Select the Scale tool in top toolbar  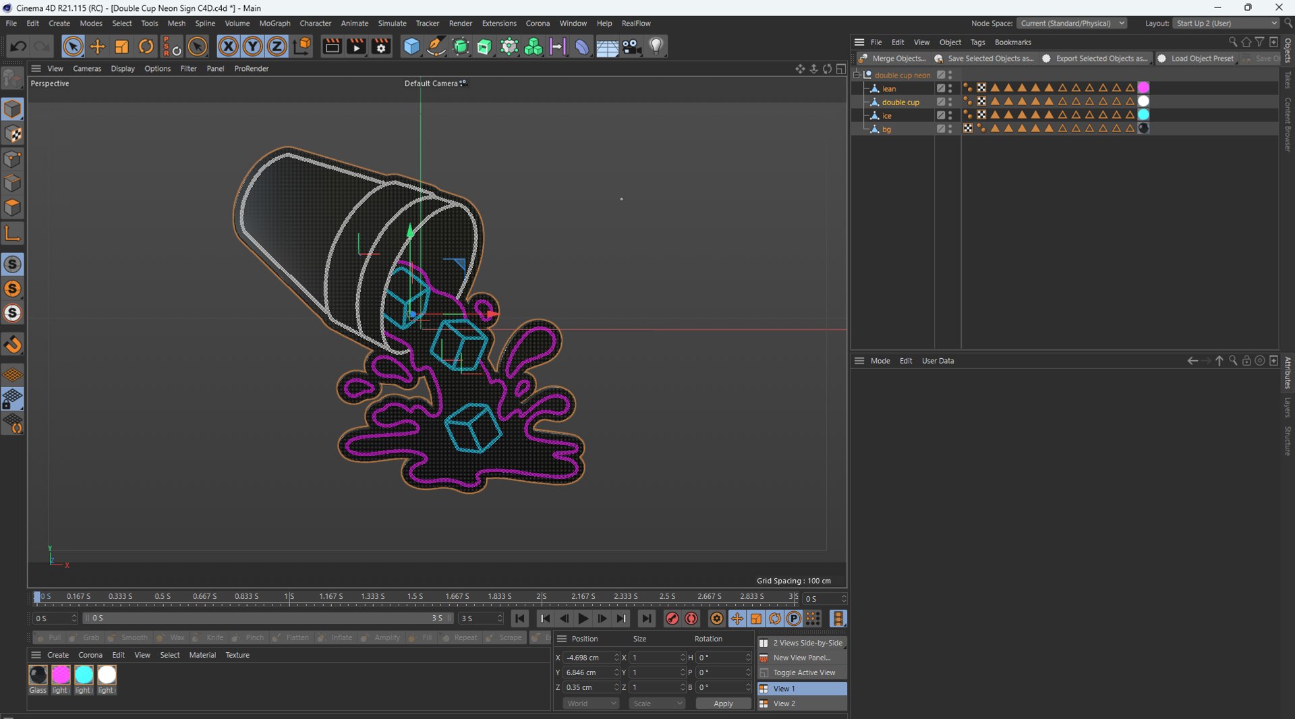coord(121,47)
